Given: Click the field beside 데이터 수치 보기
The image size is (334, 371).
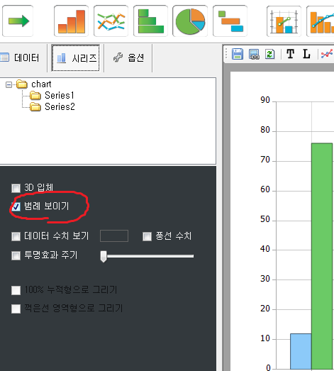Looking at the screenshot, I should pyautogui.click(x=114, y=236).
